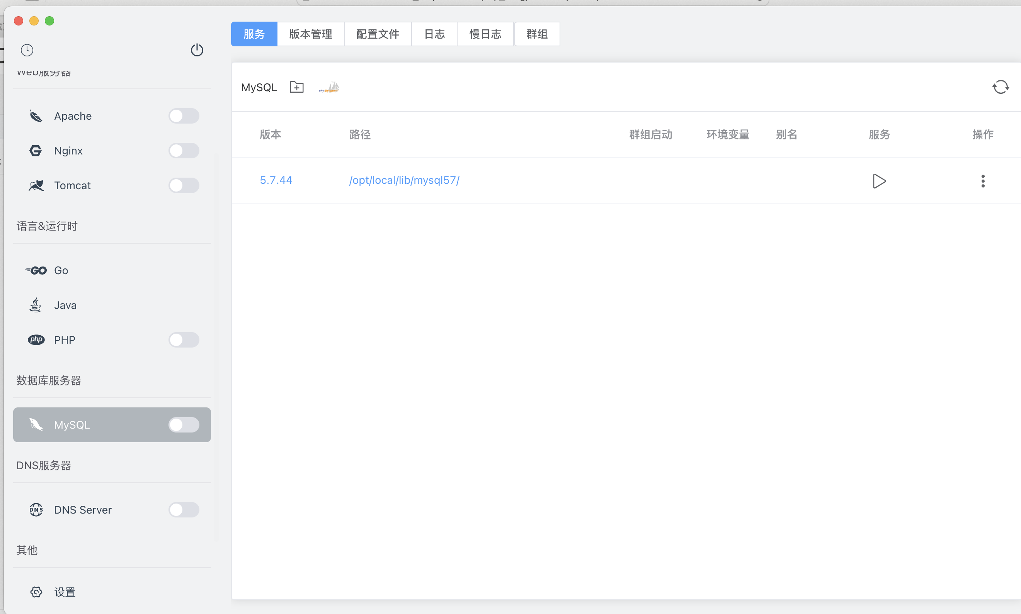Click the 数据库服务器 section heading

coord(48,381)
